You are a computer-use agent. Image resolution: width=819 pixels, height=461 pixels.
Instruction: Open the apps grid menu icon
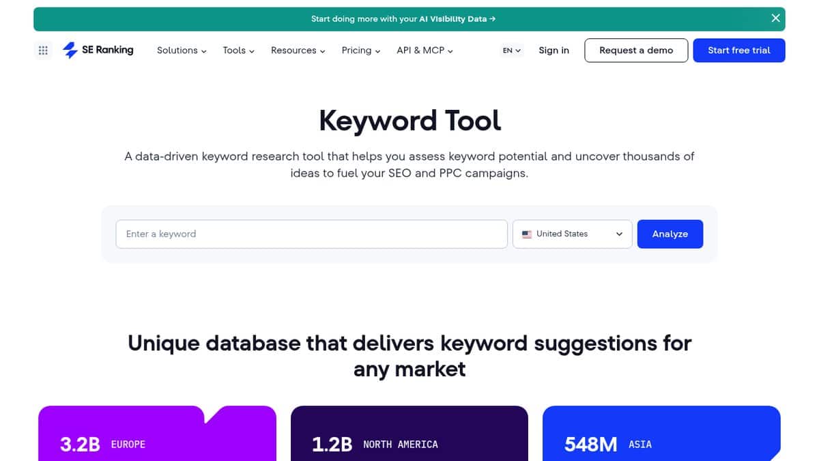pyautogui.click(x=43, y=50)
